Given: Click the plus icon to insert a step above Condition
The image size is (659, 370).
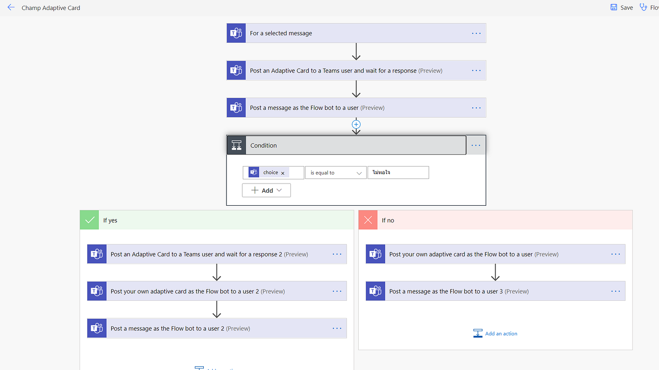Looking at the screenshot, I should click(x=356, y=125).
